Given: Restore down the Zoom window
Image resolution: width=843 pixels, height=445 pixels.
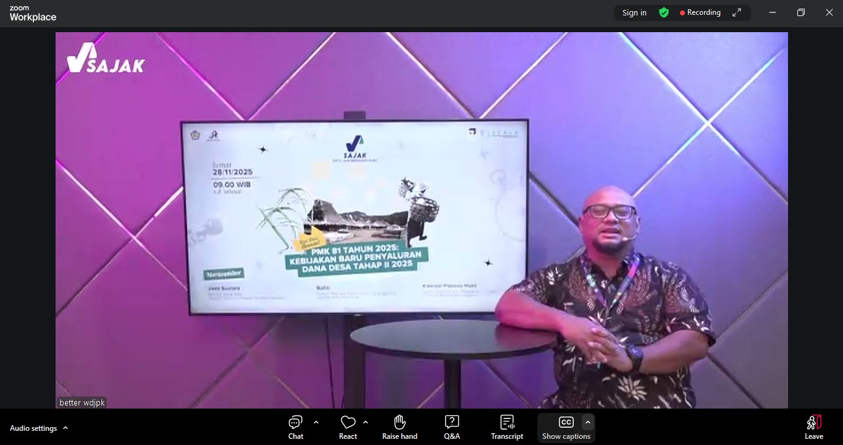Looking at the screenshot, I should (x=801, y=13).
